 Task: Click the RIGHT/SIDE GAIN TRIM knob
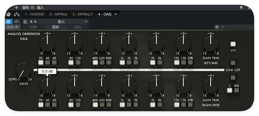coord(210,86)
